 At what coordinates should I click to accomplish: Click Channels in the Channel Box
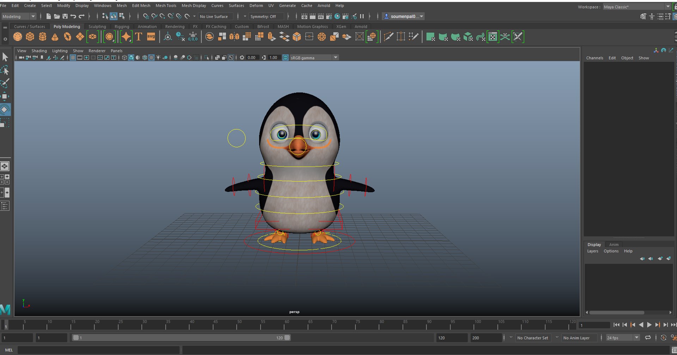(x=594, y=58)
